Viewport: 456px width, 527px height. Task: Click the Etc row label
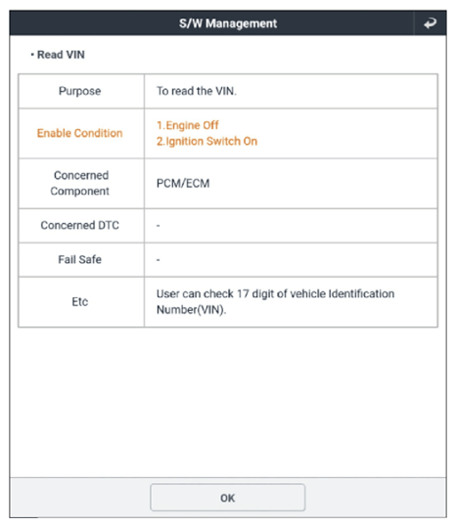point(80,302)
